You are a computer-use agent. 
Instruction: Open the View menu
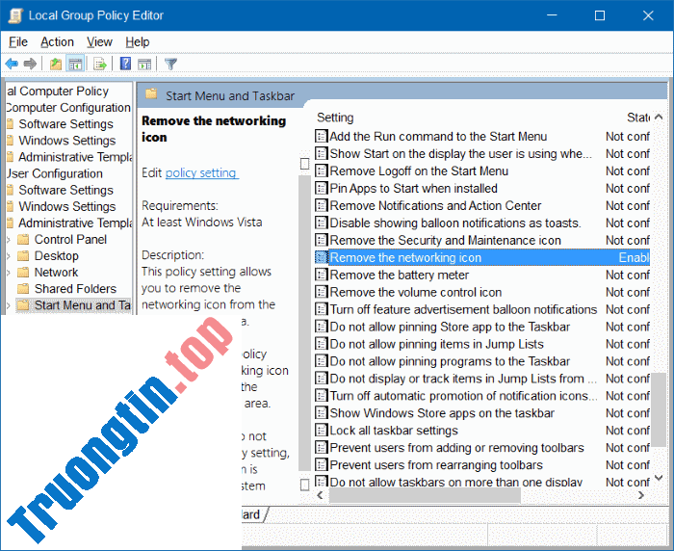point(99,41)
